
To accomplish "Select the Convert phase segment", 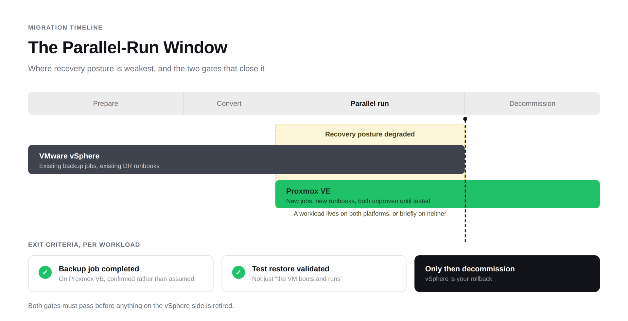I will [229, 104].
